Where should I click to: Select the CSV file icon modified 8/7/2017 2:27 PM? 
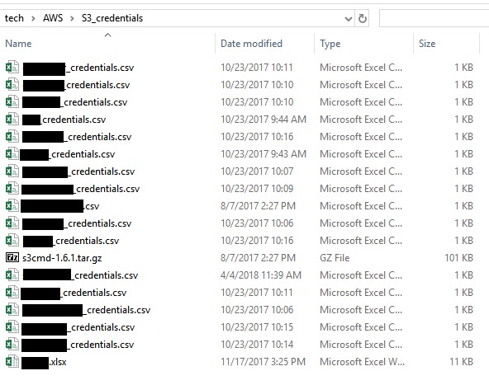tap(12, 206)
